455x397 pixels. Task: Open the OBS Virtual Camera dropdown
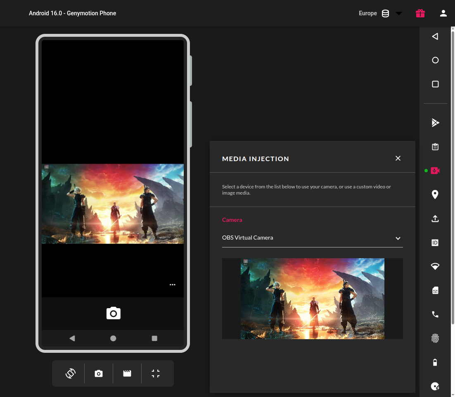(x=312, y=238)
